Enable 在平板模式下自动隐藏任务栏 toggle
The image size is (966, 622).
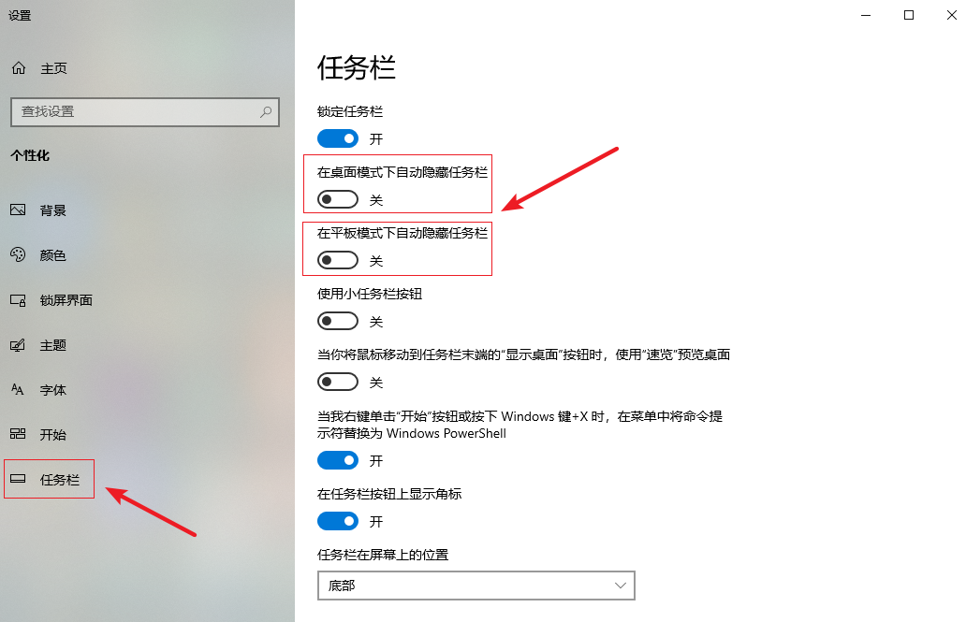pos(338,261)
